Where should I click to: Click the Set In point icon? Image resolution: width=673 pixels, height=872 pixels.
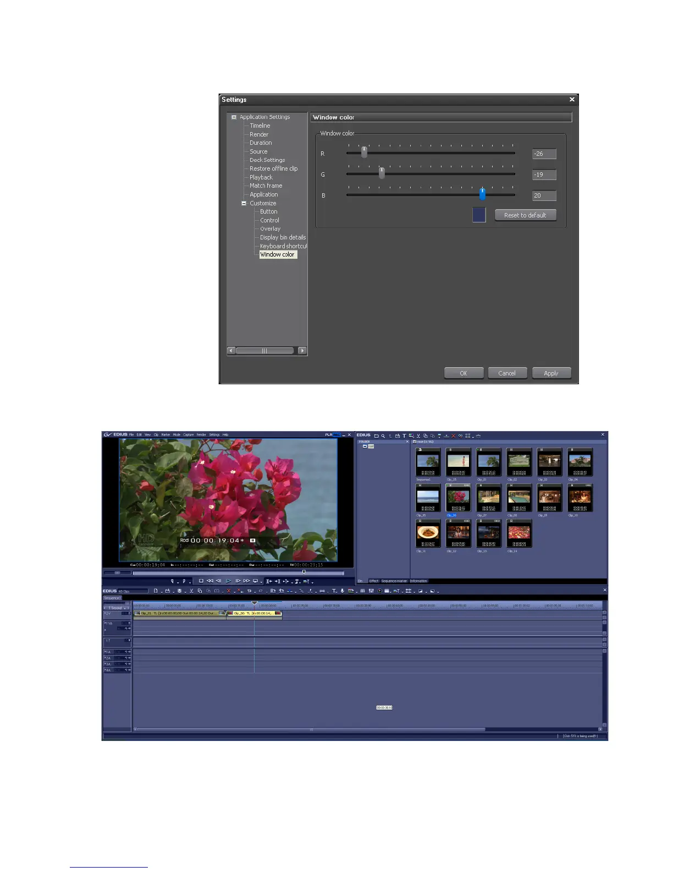pyautogui.click(x=173, y=581)
